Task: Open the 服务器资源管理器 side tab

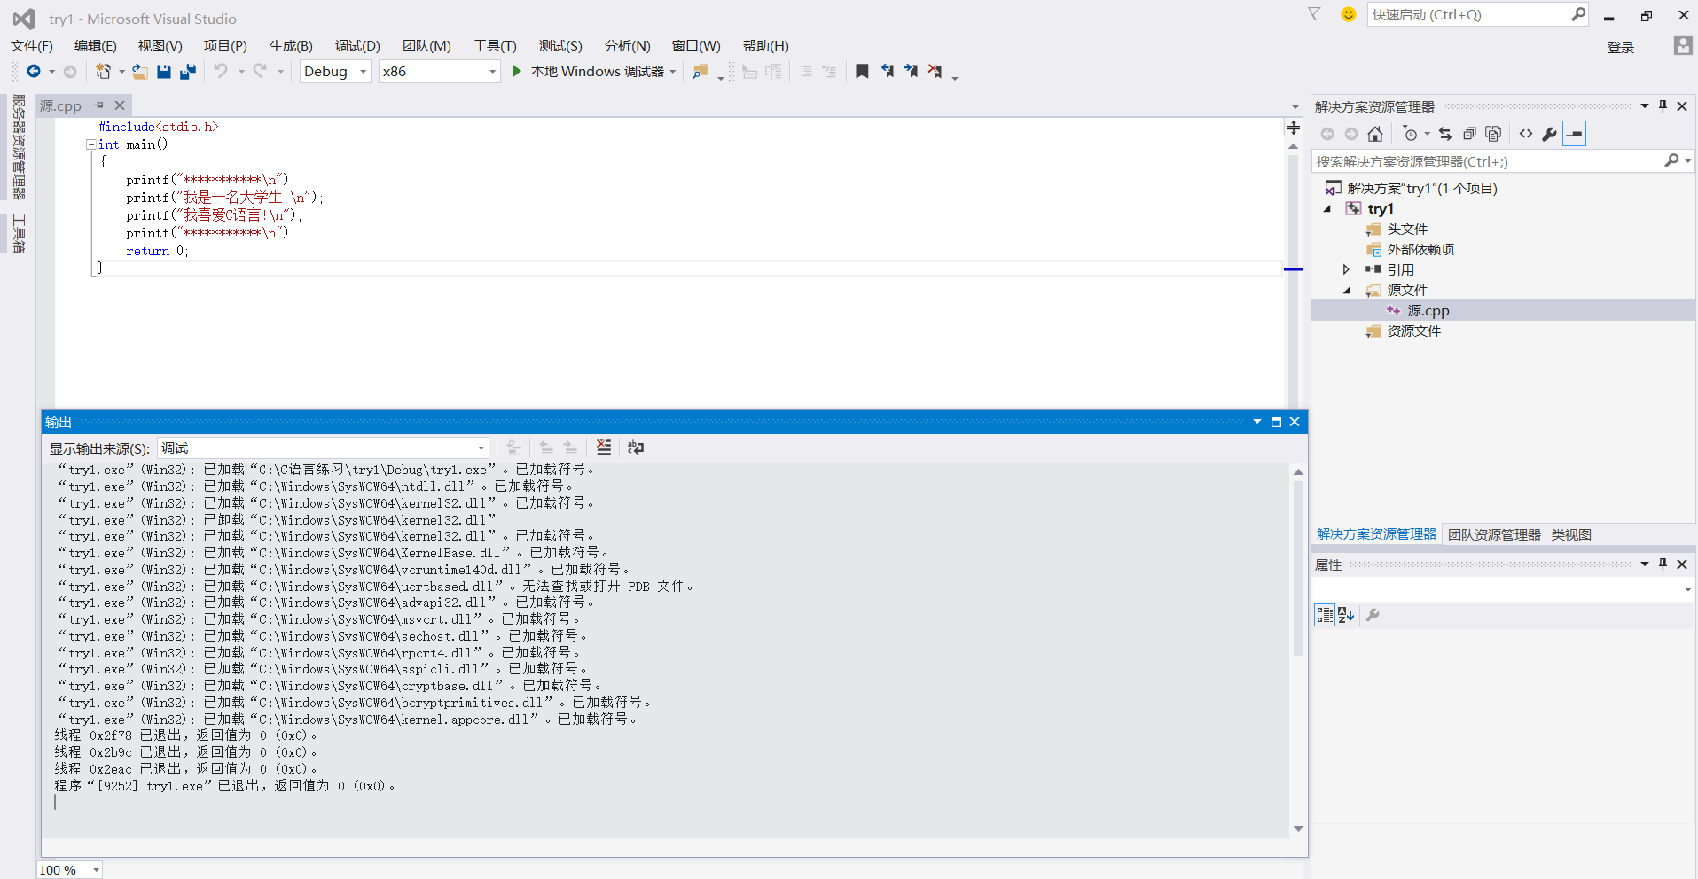Action: tap(18, 147)
